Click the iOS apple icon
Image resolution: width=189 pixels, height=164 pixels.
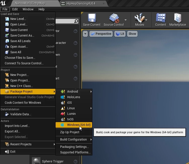pyautogui.click(x=63, y=103)
